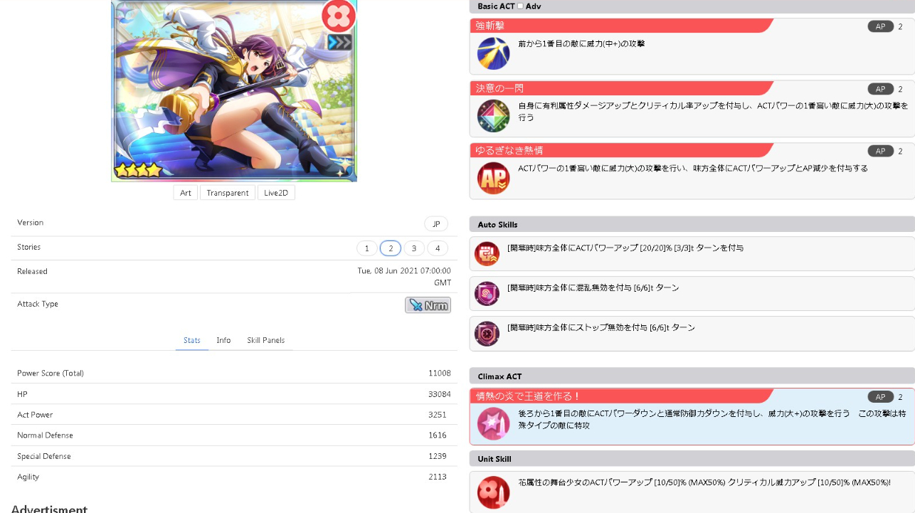Click the 強斬撃 skill star icon

tap(493, 53)
